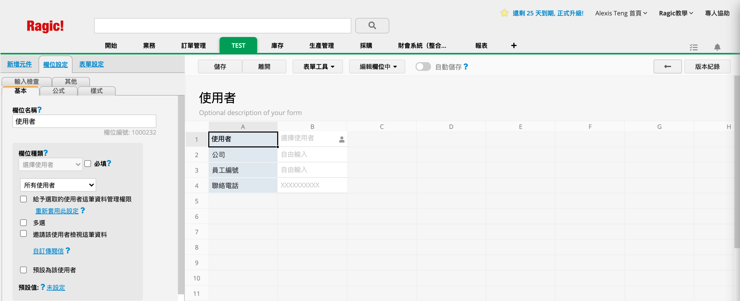Image resolution: width=740 pixels, height=301 pixels.
Task: Click the yellow star upgrade icon
Action: point(504,13)
